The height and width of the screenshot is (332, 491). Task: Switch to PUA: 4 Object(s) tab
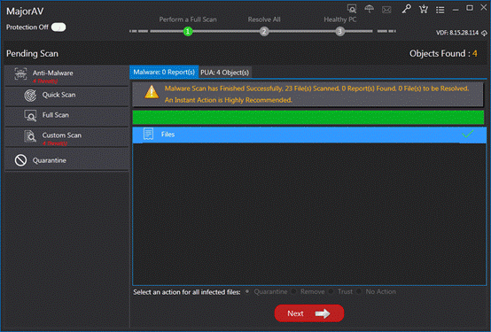click(225, 73)
